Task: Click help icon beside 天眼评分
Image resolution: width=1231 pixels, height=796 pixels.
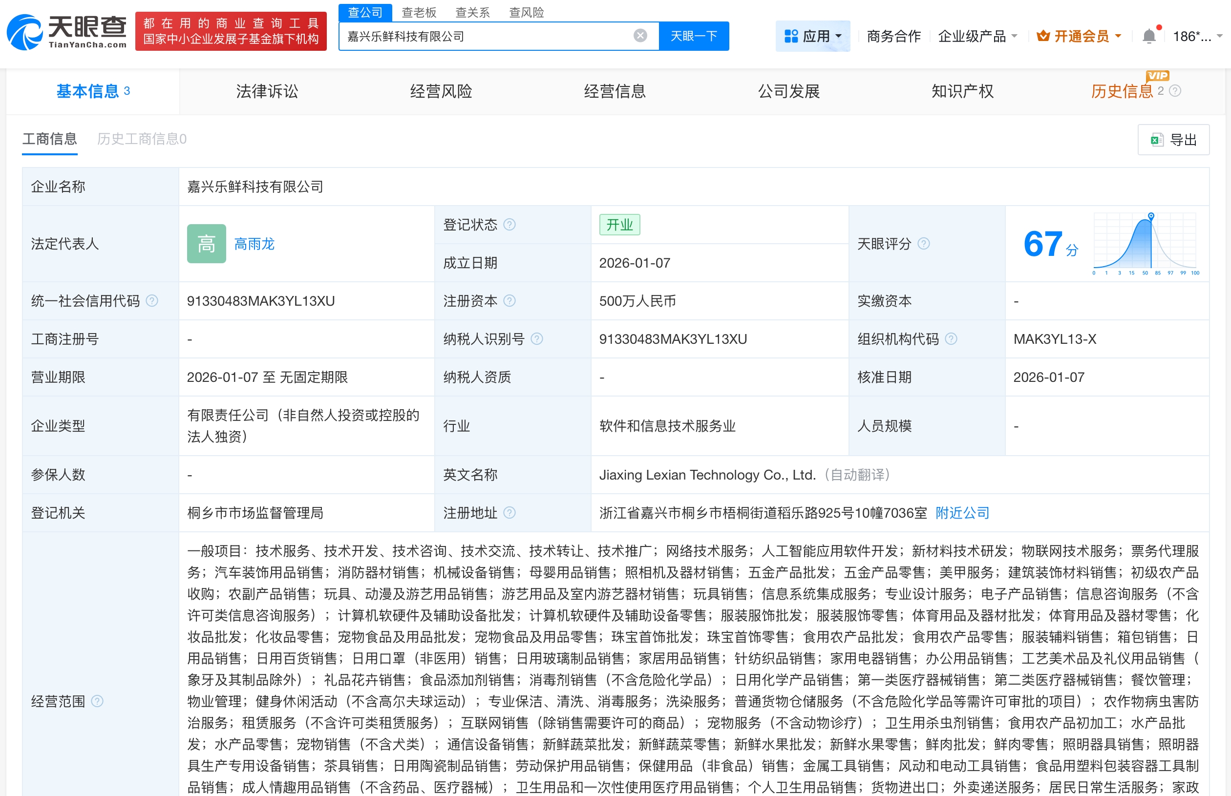Action: pos(923,244)
